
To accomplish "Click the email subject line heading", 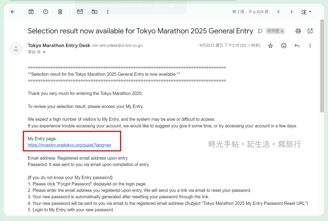I will coord(140,31).
